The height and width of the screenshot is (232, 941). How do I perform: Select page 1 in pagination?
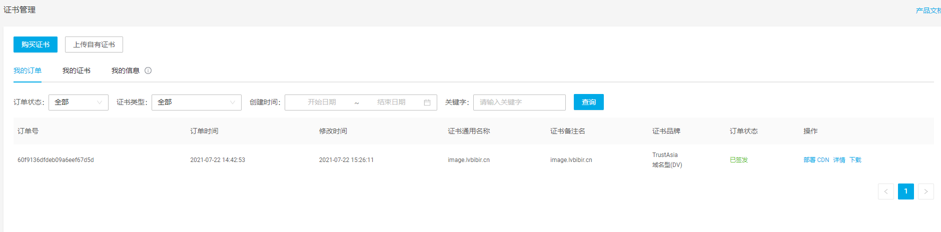(x=905, y=191)
